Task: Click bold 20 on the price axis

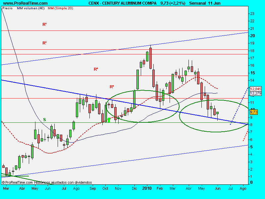Action: [x=252, y=36]
